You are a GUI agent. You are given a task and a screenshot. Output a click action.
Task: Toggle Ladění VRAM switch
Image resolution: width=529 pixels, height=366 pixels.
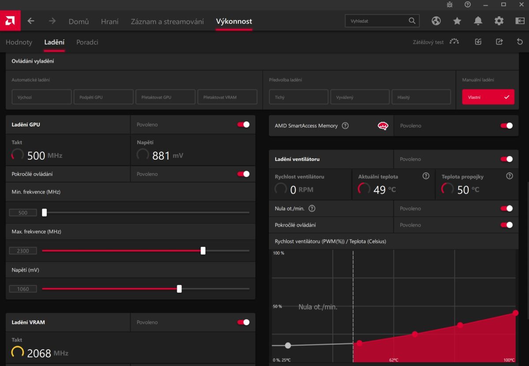click(x=243, y=322)
